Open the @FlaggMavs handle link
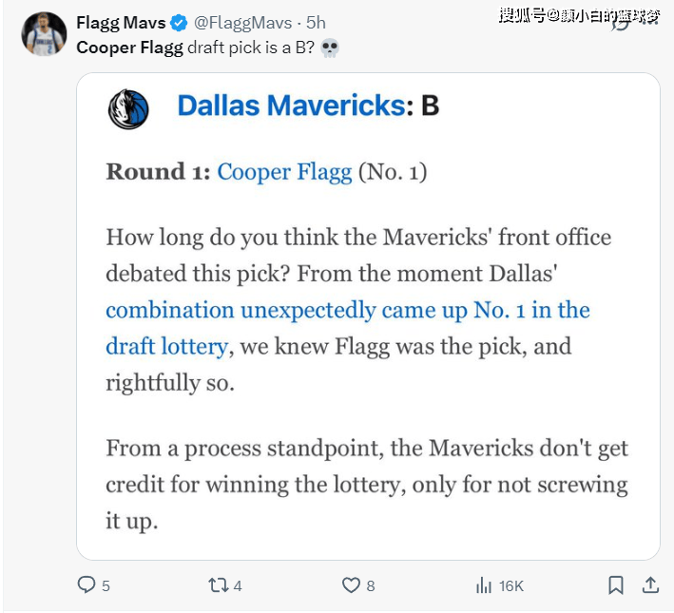This screenshot has width=674, height=613. tap(241, 23)
